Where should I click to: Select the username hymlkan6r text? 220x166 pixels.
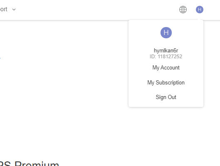[166, 50]
